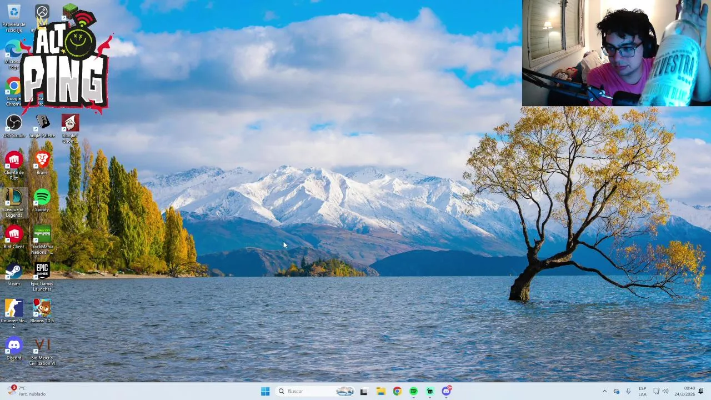Select the League of Legends desktop icon
This screenshot has width=711, height=400.
pos(14,203)
